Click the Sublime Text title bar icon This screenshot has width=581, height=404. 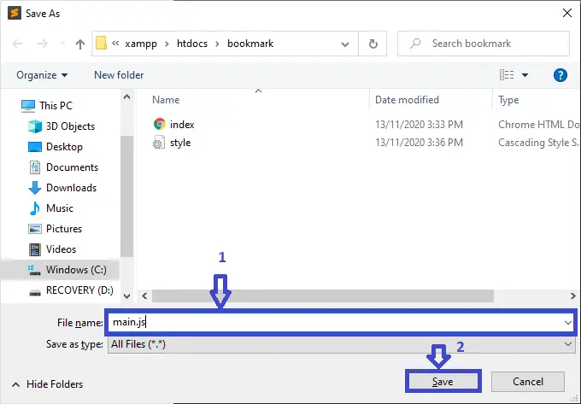click(15, 14)
